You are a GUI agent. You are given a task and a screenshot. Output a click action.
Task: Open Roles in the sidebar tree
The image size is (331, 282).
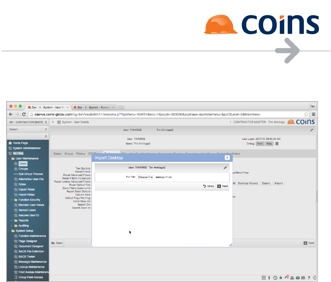[x=22, y=185]
